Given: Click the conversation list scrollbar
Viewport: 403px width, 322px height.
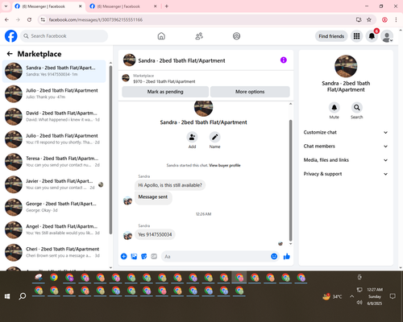Looking at the screenshot, I should tap(110, 151).
